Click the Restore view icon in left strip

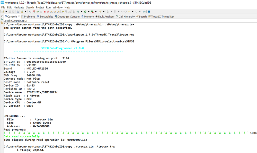(x=2, y=16)
